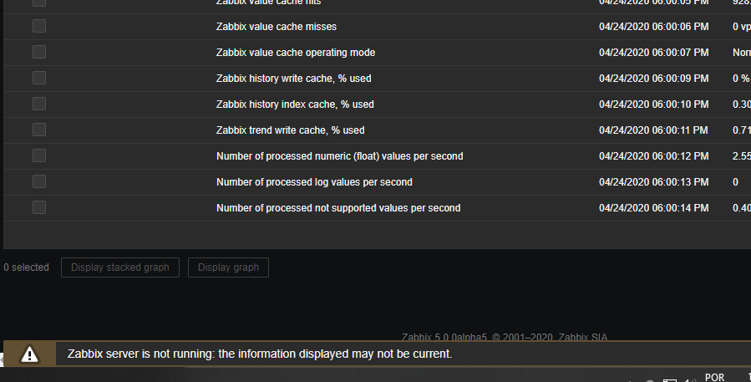751x382 pixels.
Task: Tick checkbox for Zabbix value cache misses
Action: point(39,26)
